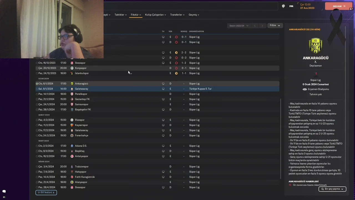The image size is (355, 200).
Task: Select the Türkiye Kupası 5. Tur entry
Action: pyautogui.click(x=200, y=89)
